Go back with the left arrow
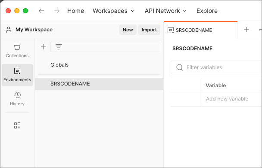Screen dimensions: 262x168 click(41, 11)
